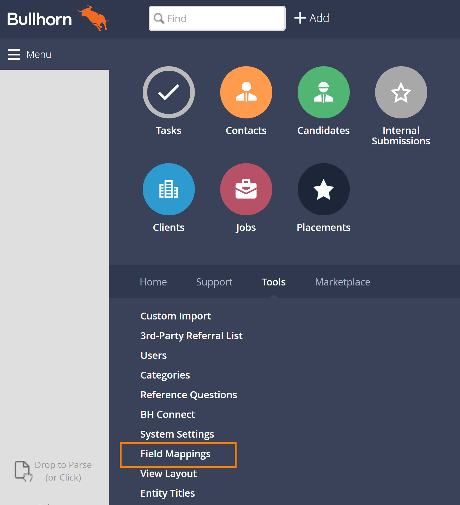The width and height of the screenshot is (460, 505).
Task: Open the Jobs briefcase icon
Action: click(x=246, y=189)
